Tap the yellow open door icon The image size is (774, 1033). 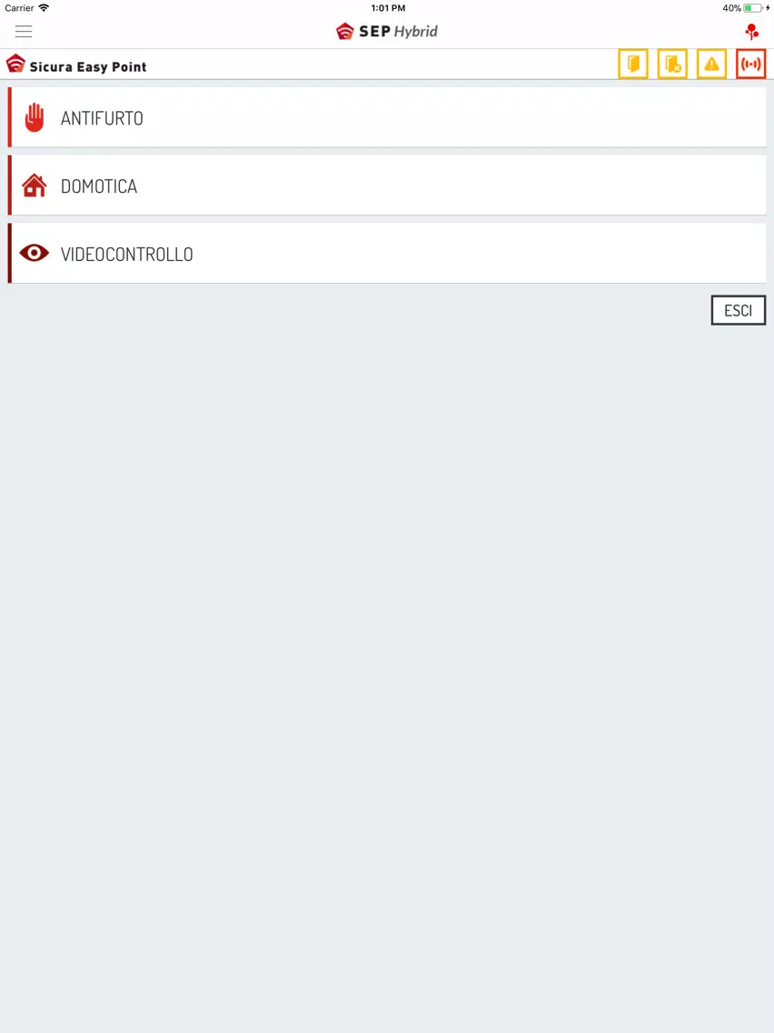[x=633, y=64]
